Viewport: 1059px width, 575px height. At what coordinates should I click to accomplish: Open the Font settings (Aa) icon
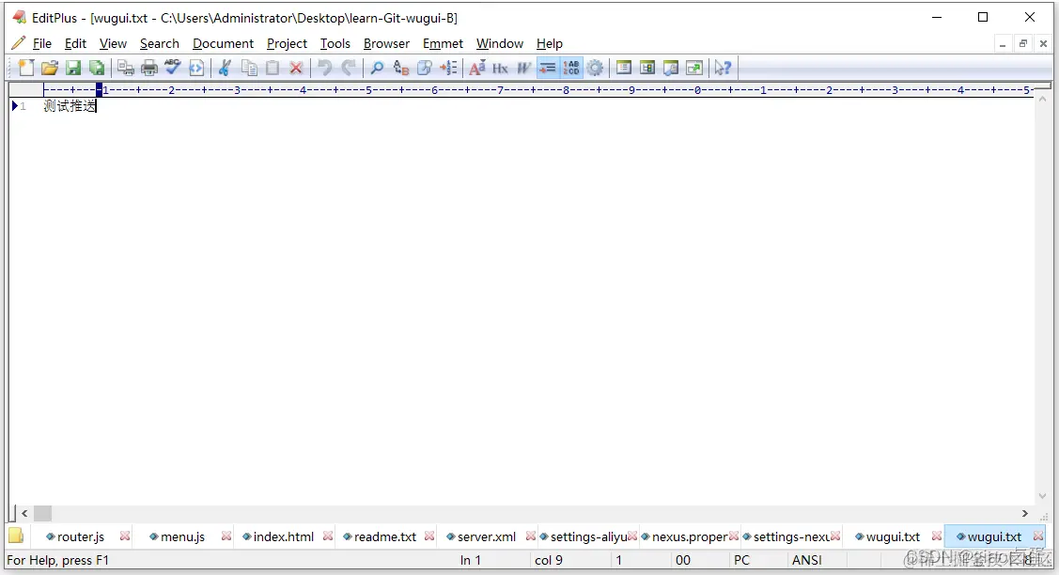click(x=476, y=68)
